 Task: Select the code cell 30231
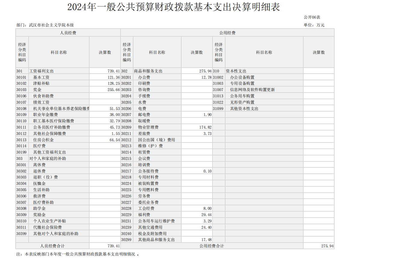click(x=127, y=221)
